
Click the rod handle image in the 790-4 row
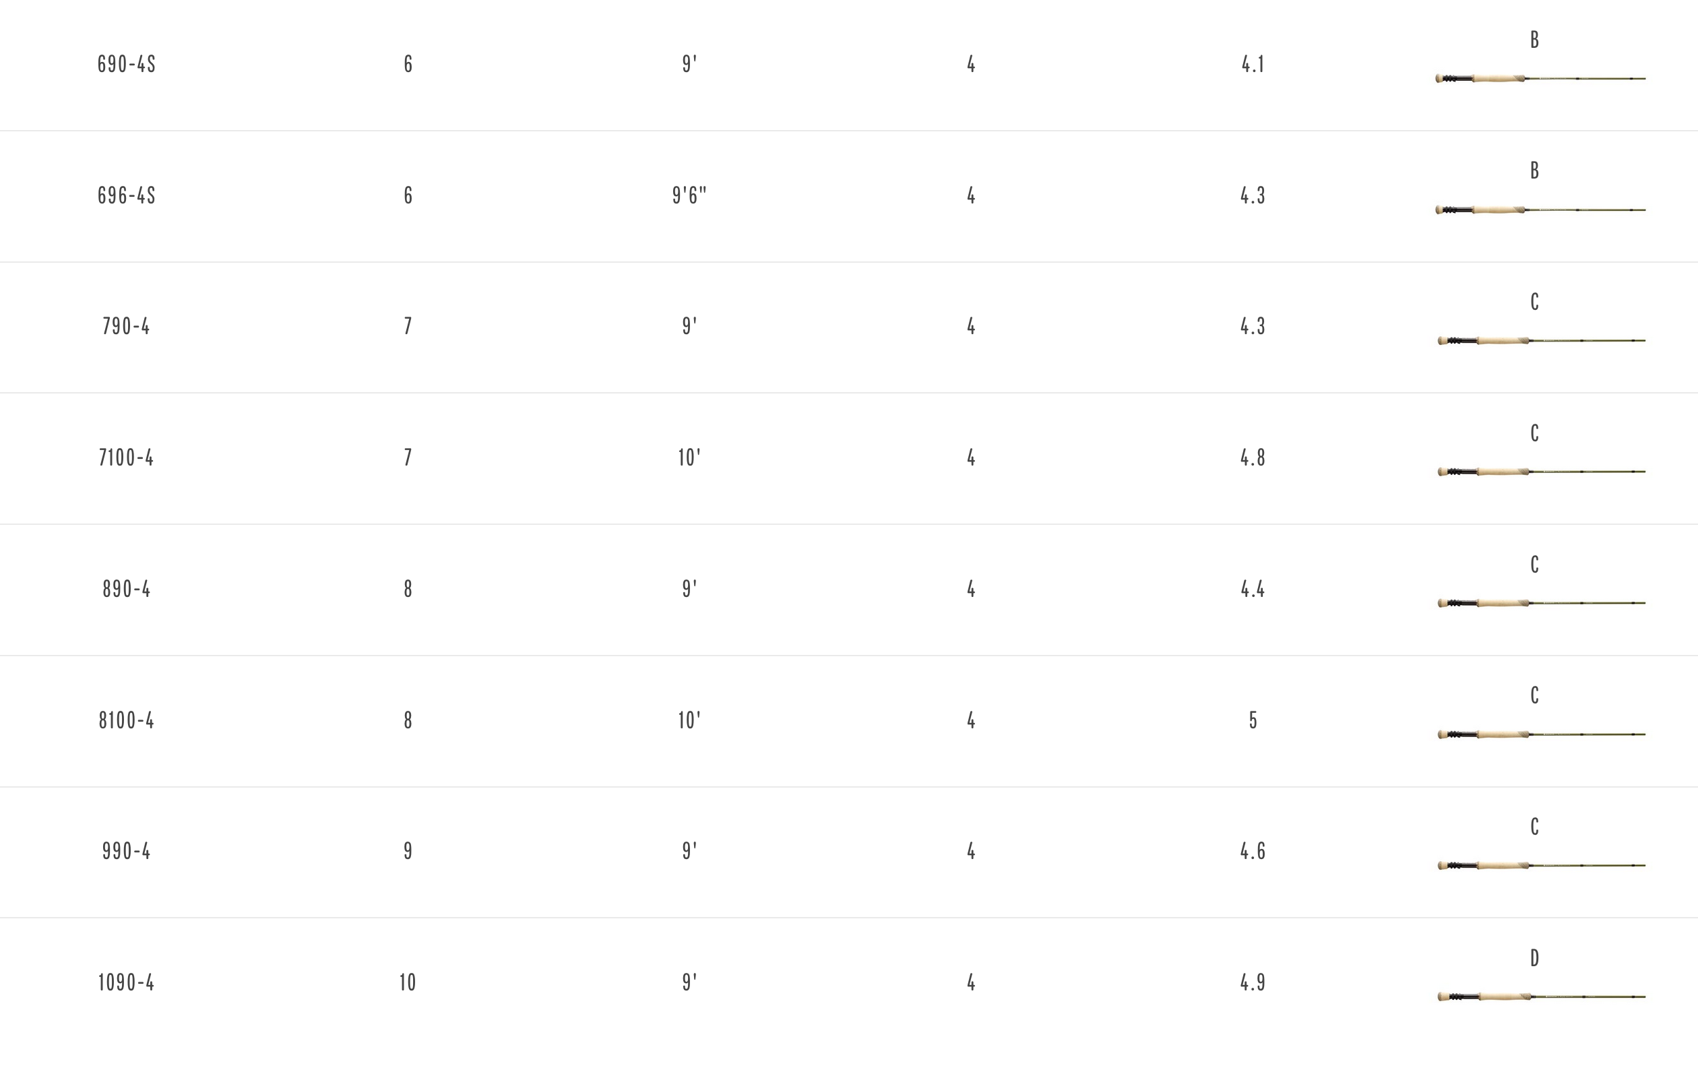point(1541,341)
